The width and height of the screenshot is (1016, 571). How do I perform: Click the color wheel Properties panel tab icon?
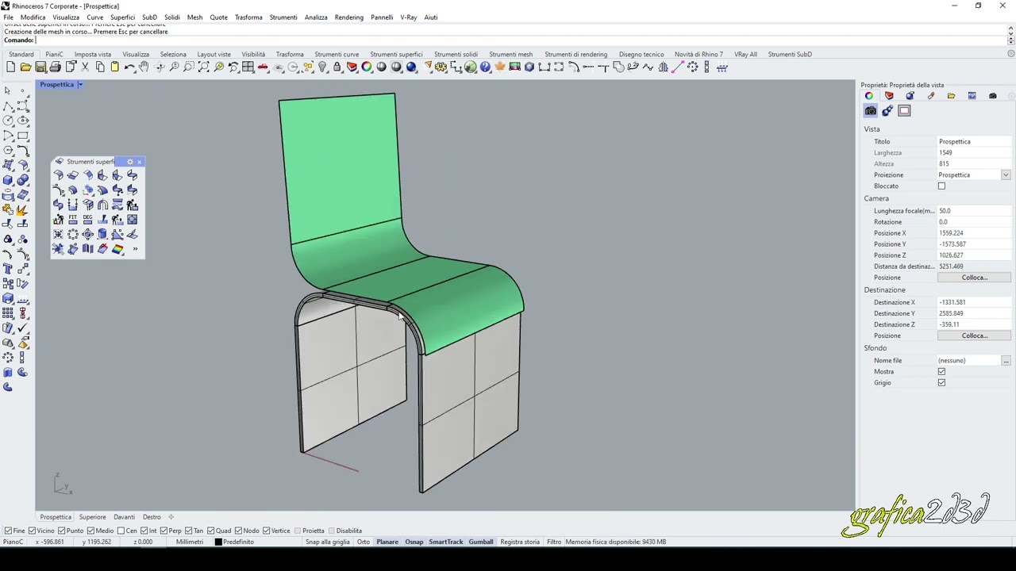(x=869, y=96)
